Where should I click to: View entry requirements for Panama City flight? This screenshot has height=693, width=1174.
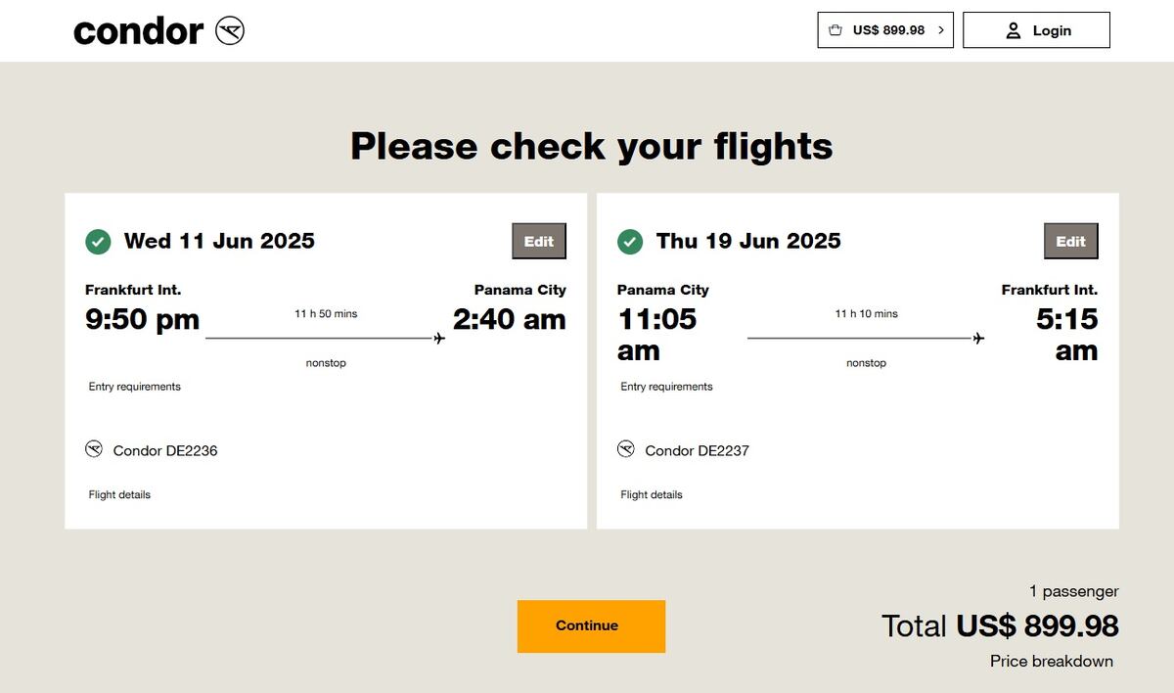click(x=135, y=387)
